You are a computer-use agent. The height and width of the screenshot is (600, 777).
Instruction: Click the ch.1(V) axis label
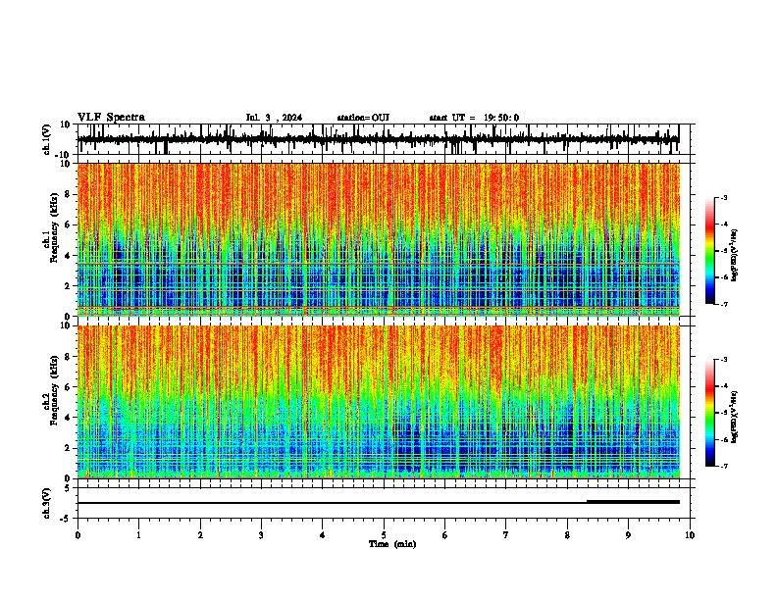pos(47,139)
